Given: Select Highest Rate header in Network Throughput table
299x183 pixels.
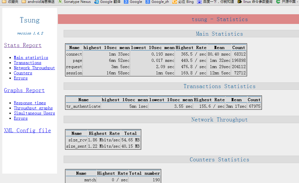Looking at the screenshot, I should [104, 133].
